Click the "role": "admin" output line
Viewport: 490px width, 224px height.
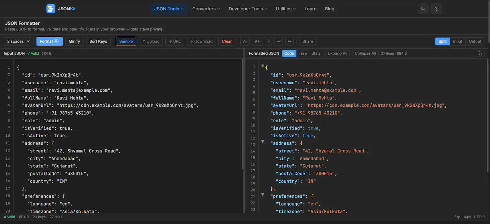pos(292,121)
